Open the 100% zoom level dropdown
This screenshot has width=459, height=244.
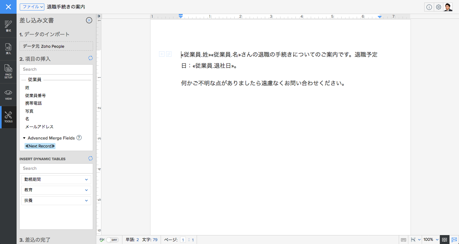(431, 240)
